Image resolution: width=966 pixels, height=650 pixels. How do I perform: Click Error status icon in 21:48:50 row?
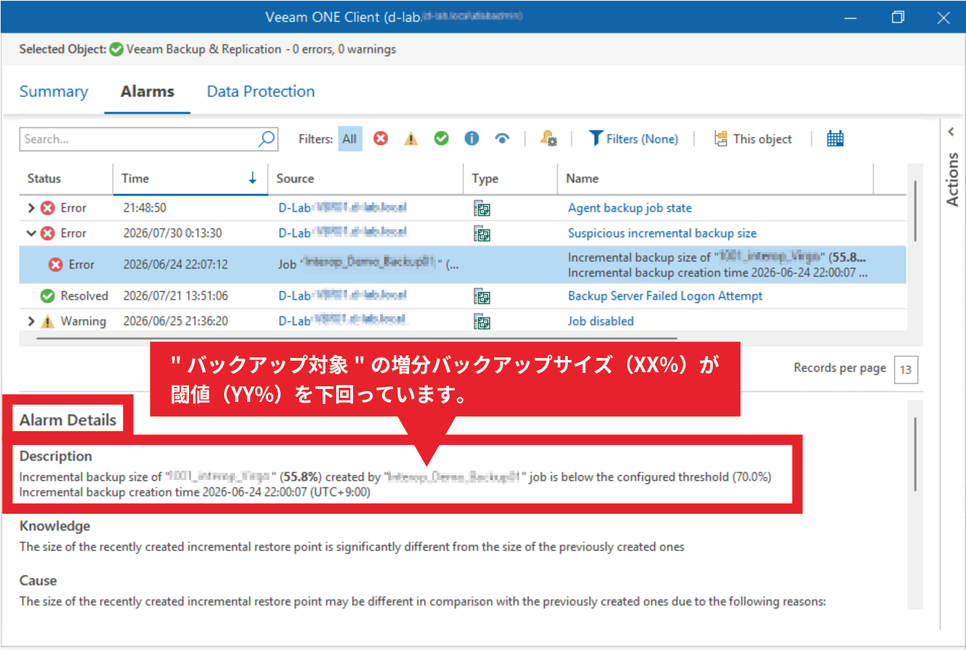click(x=47, y=208)
